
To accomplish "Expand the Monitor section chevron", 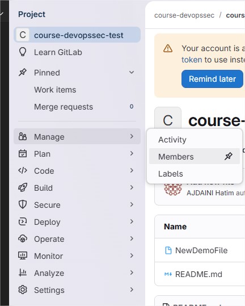I will tap(132, 255).
